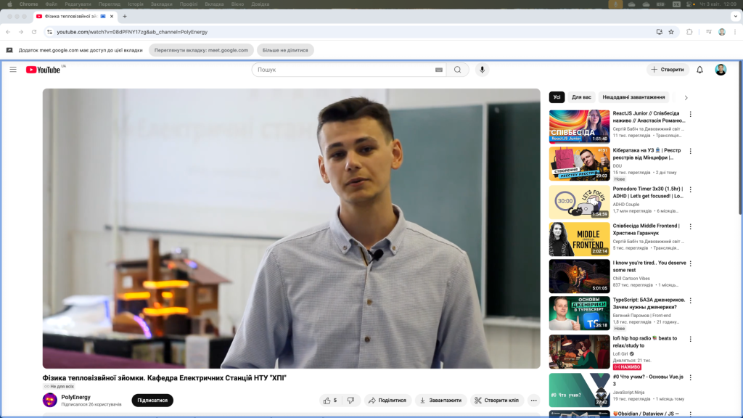This screenshot has height=418, width=743.
Task: Go back with the browser back arrow
Action: (8, 32)
